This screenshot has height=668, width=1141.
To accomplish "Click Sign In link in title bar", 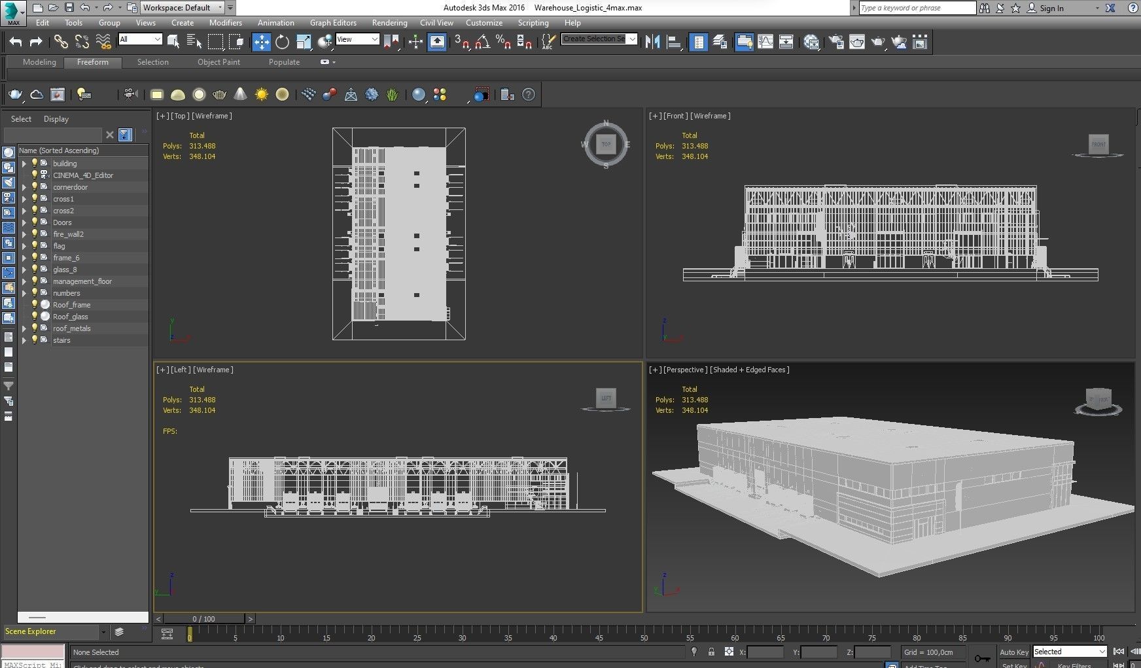I will coord(1051,9).
